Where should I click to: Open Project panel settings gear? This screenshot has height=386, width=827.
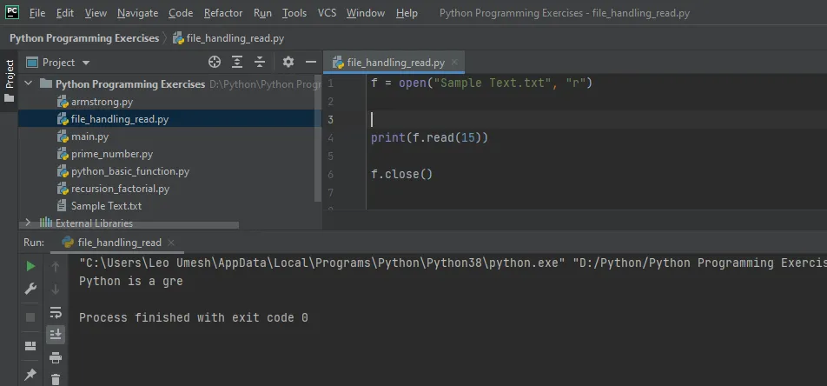[288, 63]
